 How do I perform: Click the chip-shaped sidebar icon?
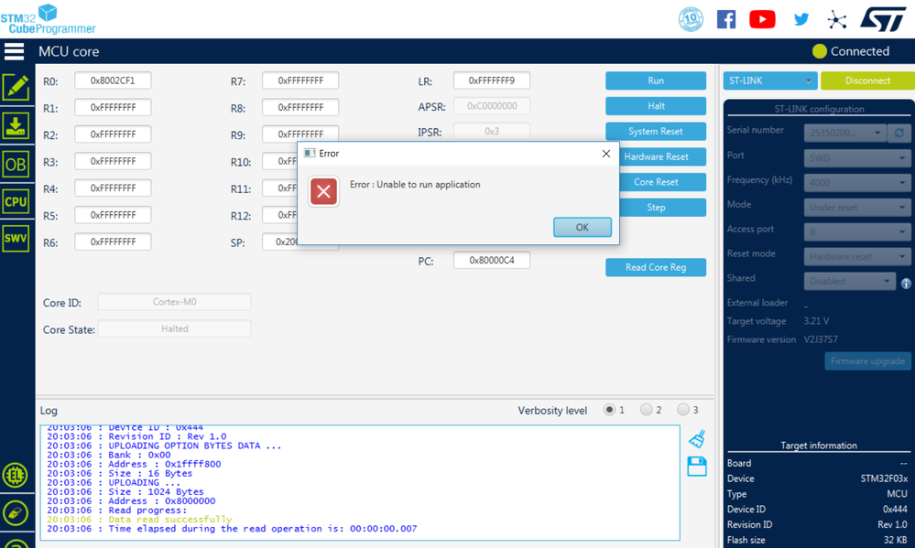(x=16, y=475)
